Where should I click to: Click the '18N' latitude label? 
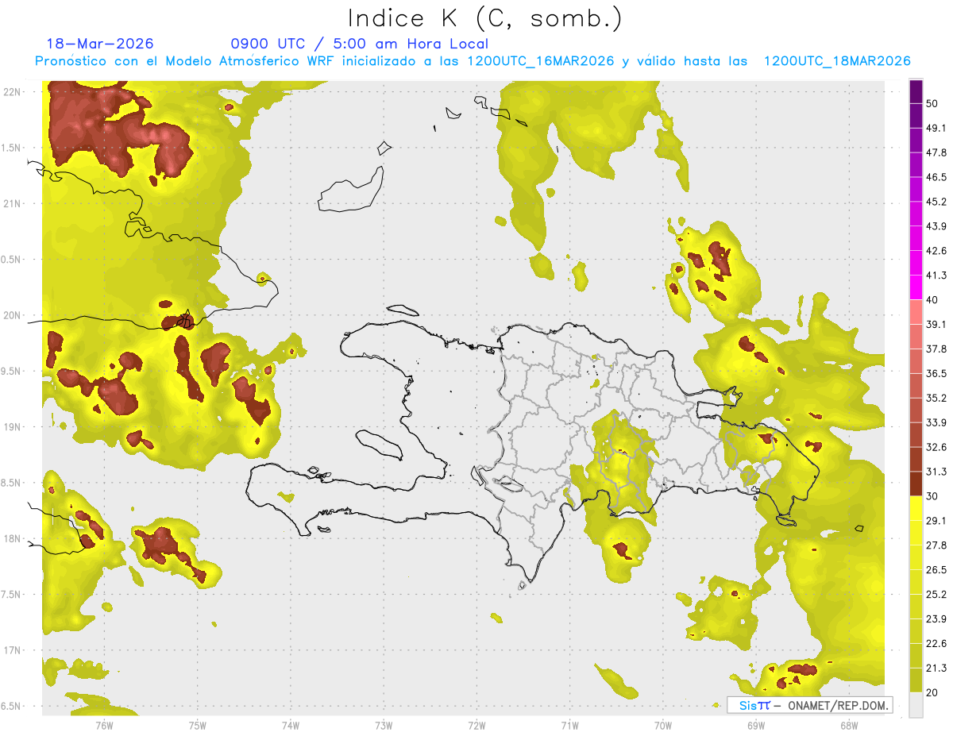click(14, 538)
